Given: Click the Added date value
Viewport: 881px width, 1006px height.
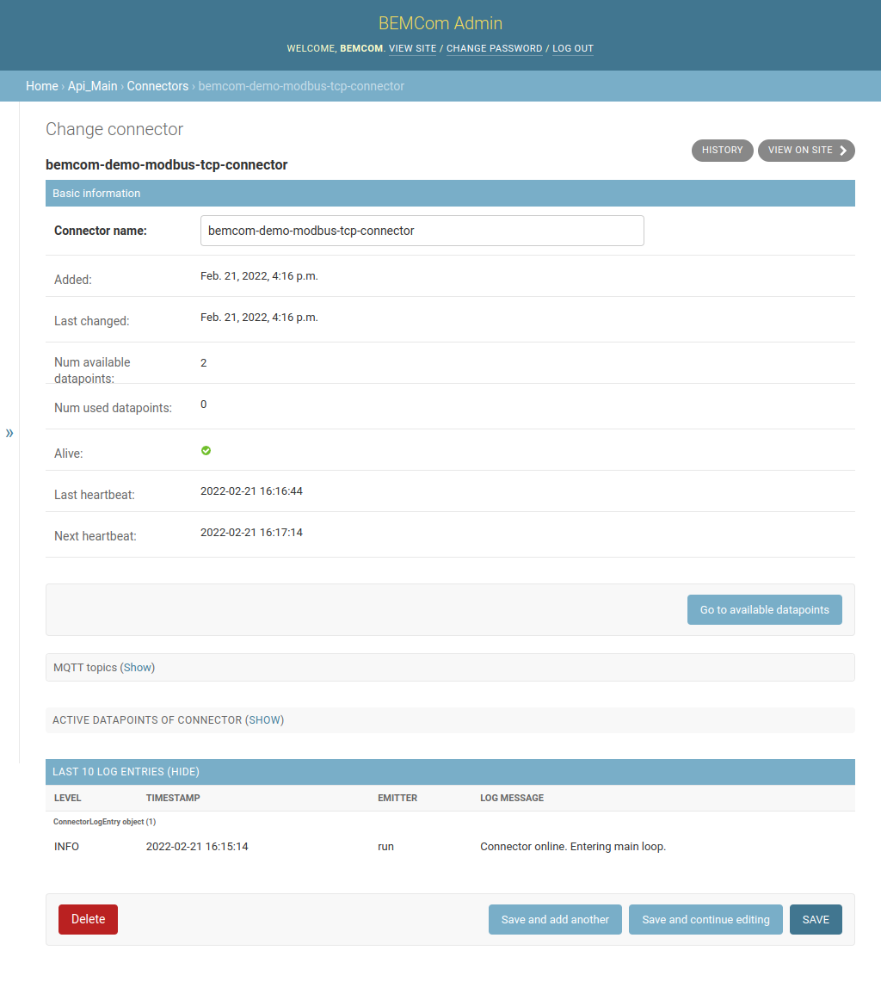Looking at the screenshot, I should click(x=259, y=276).
